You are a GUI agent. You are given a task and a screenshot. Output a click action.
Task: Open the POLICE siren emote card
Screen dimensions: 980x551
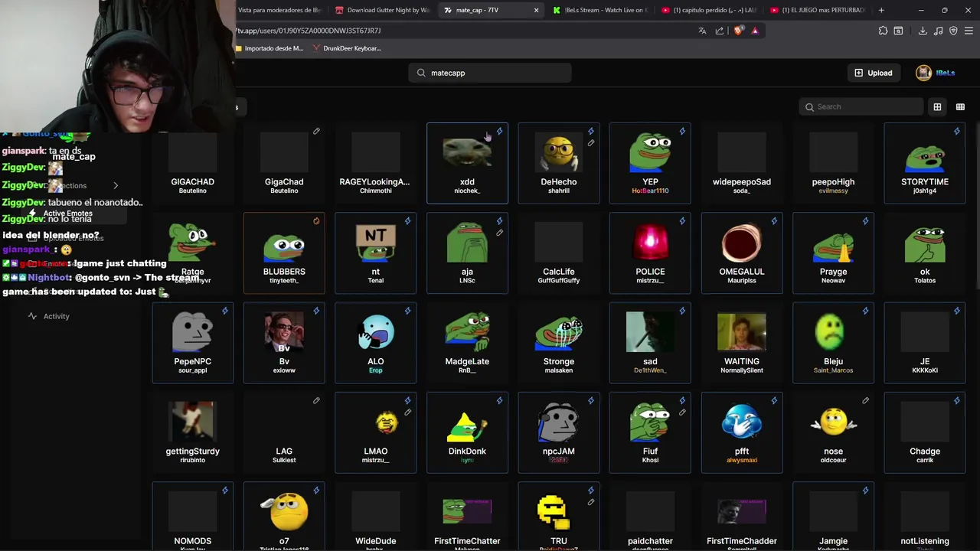pos(650,253)
